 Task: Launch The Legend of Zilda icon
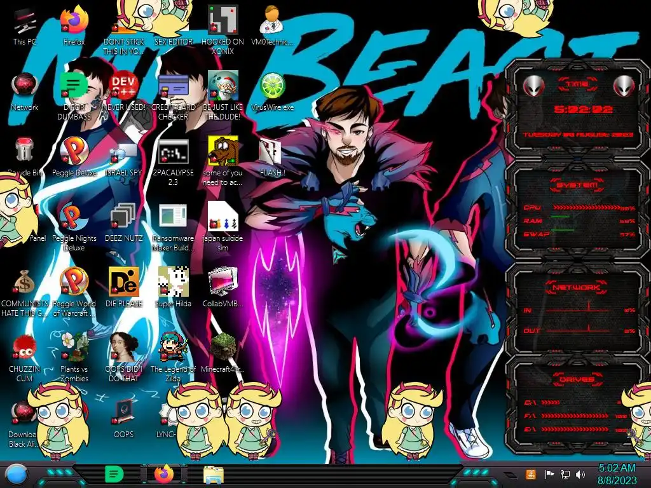click(173, 347)
